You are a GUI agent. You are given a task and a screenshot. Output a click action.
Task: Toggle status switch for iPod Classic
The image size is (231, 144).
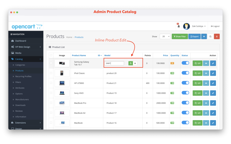185,73
